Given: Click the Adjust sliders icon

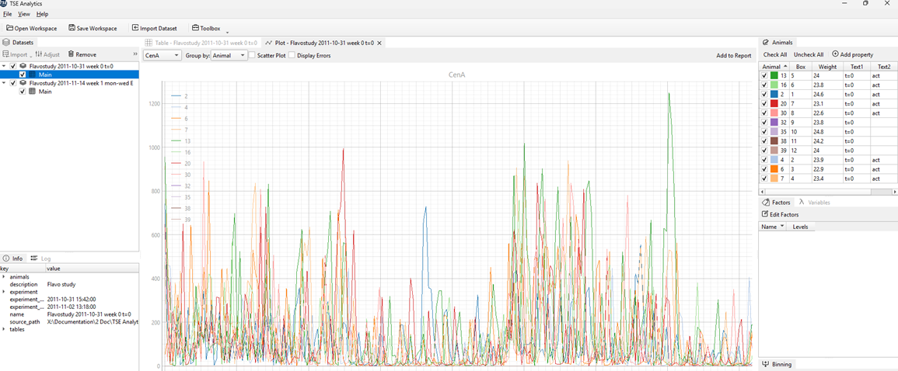Looking at the screenshot, I should pyautogui.click(x=38, y=54).
